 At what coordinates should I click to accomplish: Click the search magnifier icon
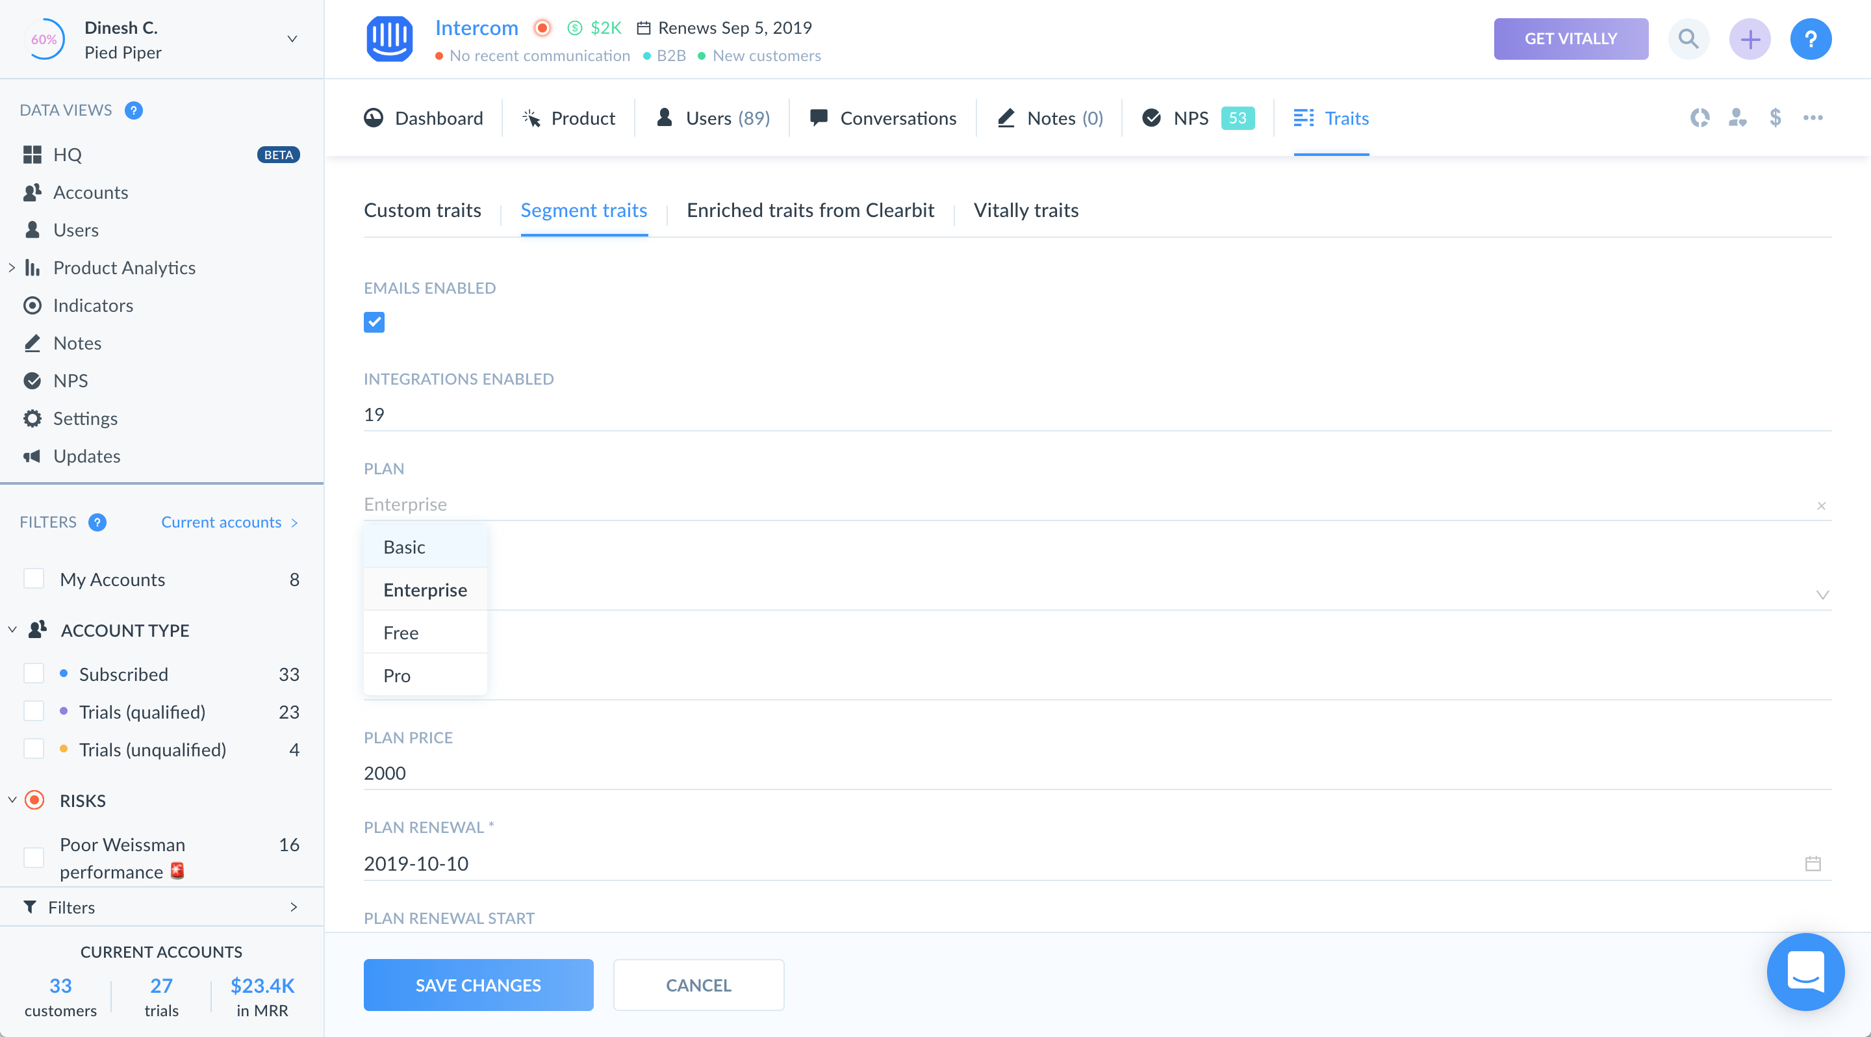click(x=1688, y=38)
